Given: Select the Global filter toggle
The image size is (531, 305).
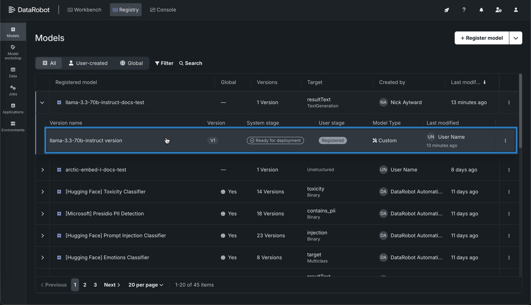Looking at the screenshot, I should [131, 63].
